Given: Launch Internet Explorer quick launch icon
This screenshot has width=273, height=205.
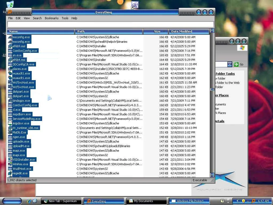Looking at the screenshot, I should [29, 201].
